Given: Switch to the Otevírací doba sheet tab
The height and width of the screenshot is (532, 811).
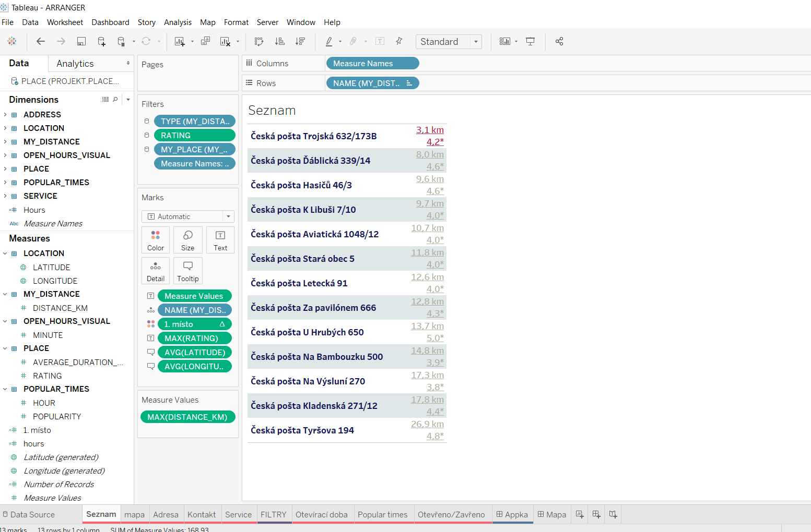Looking at the screenshot, I should pyautogui.click(x=322, y=514).
